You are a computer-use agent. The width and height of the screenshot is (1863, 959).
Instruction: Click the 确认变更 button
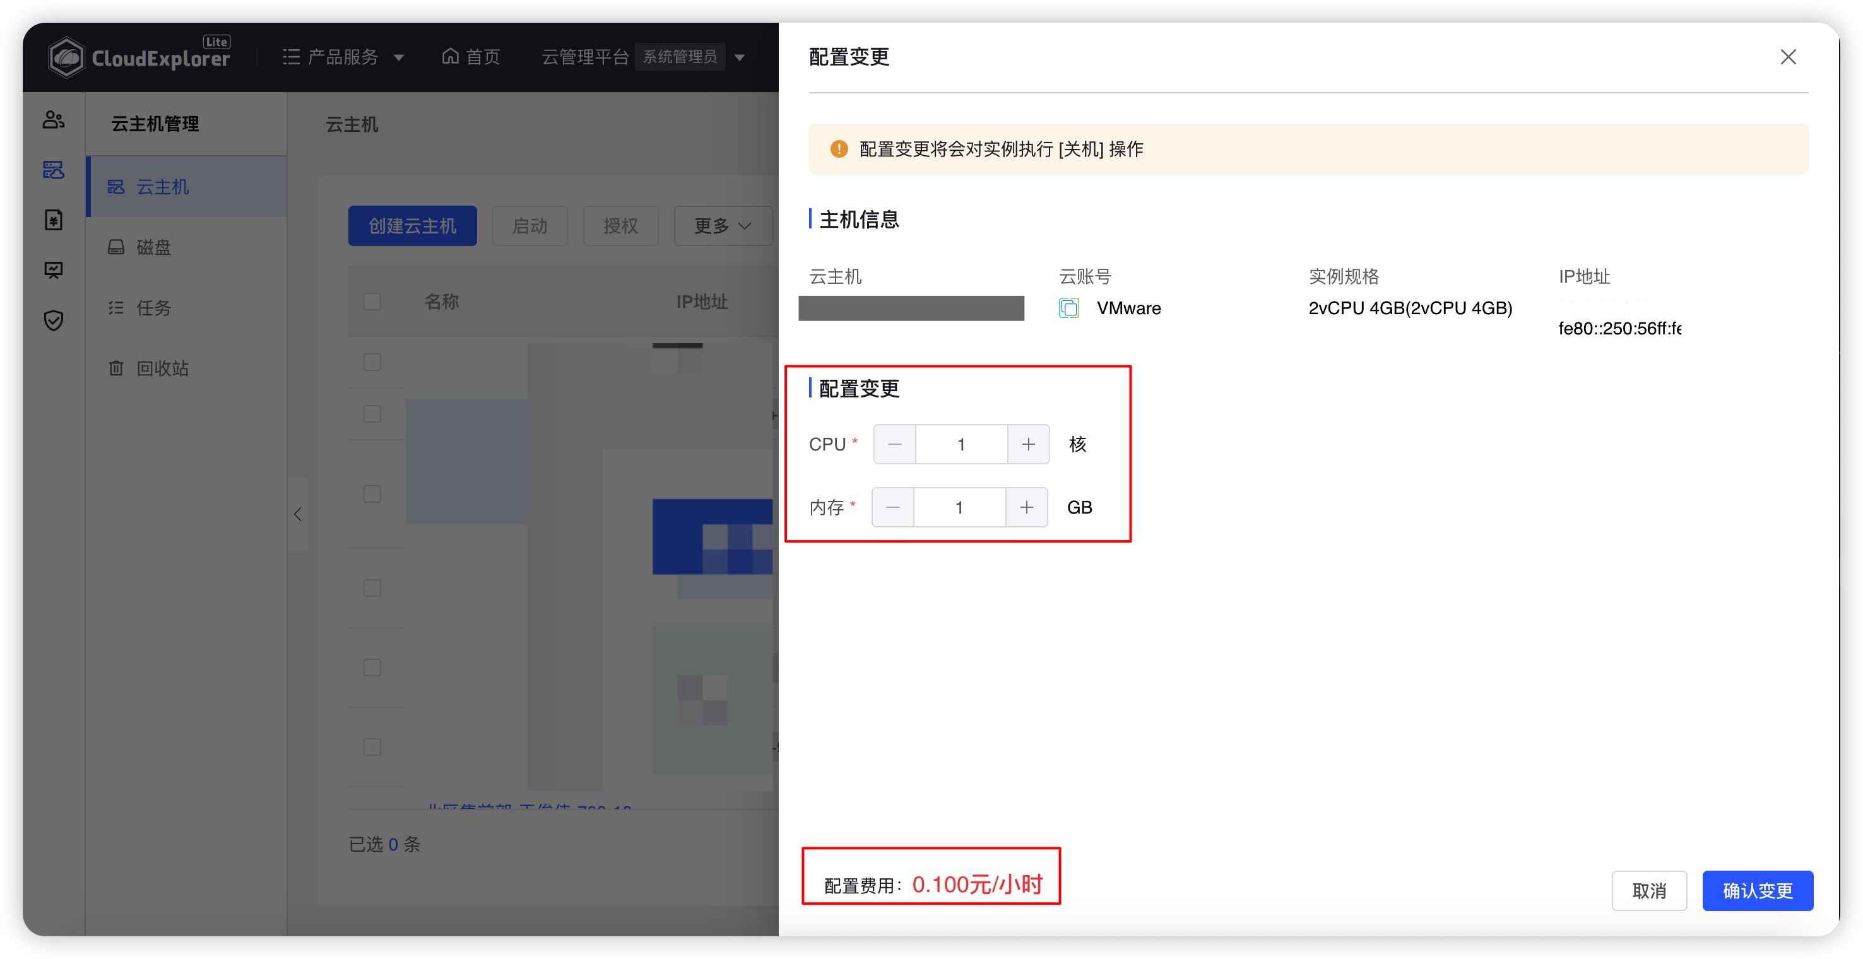point(1758,890)
